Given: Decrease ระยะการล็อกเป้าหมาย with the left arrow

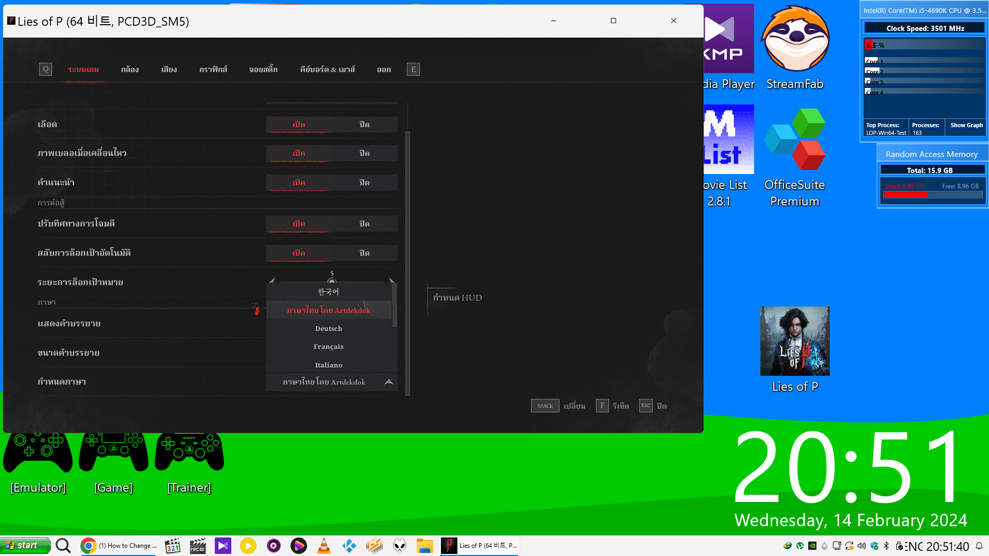Looking at the screenshot, I should 272,281.
